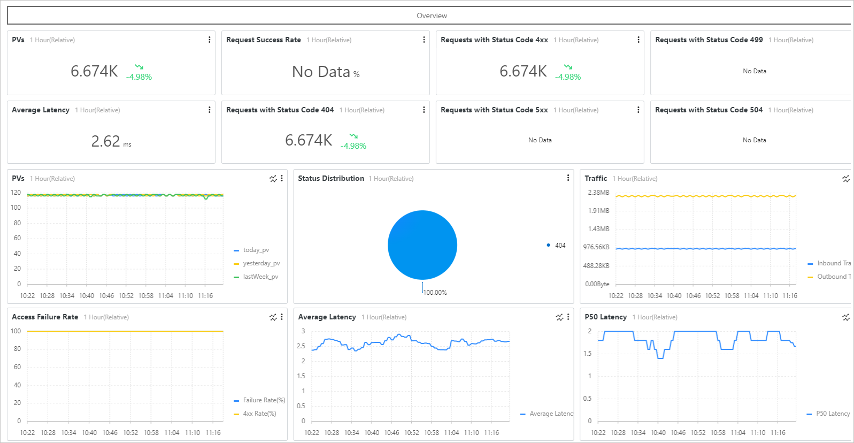Open Status Code 404 card options menu
The height and width of the screenshot is (443, 854).
[x=424, y=110]
